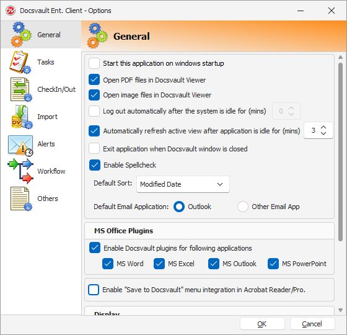Switch to the Workflow section
This screenshot has width=347, height=335.
[x=41, y=171]
